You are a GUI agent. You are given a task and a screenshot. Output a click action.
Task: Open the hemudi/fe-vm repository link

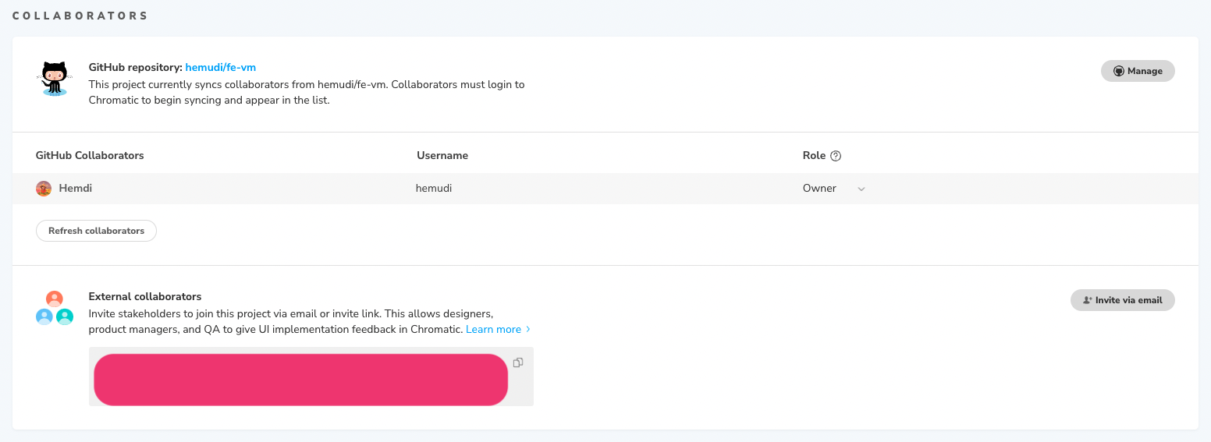click(221, 68)
